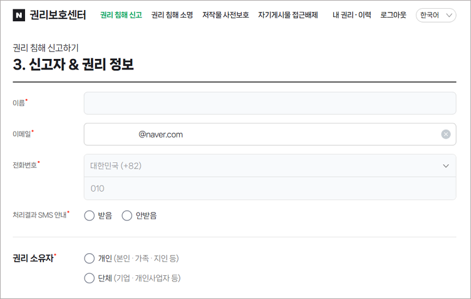Open the 권리 침해 신고 menu
The height and width of the screenshot is (299, 471).
pyautogui.click(x=121, y=15)
